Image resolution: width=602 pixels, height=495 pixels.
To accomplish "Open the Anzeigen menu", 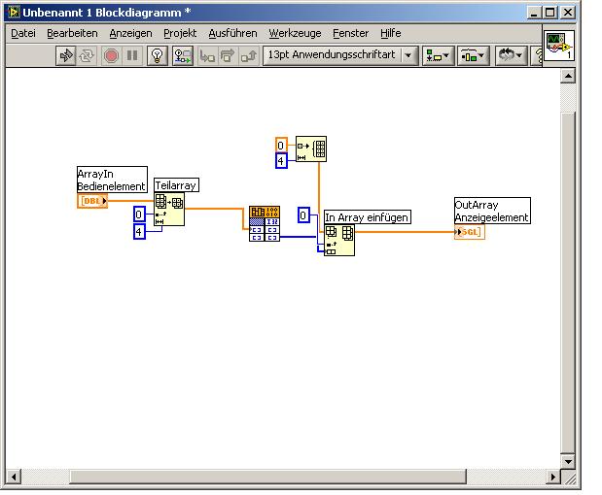I will tap(130, 33).
